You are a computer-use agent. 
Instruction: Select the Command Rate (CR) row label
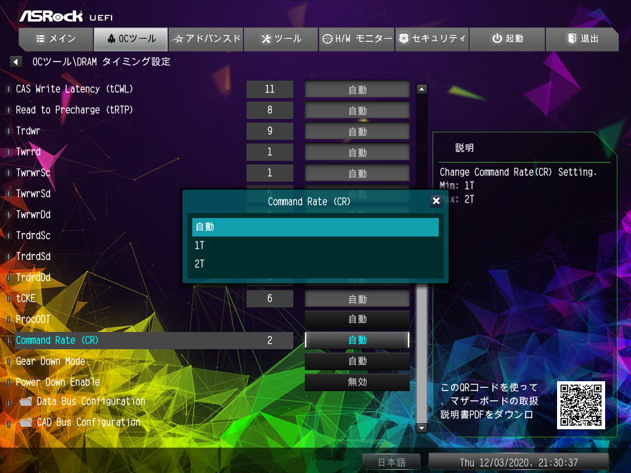click(x=57, y=340)
